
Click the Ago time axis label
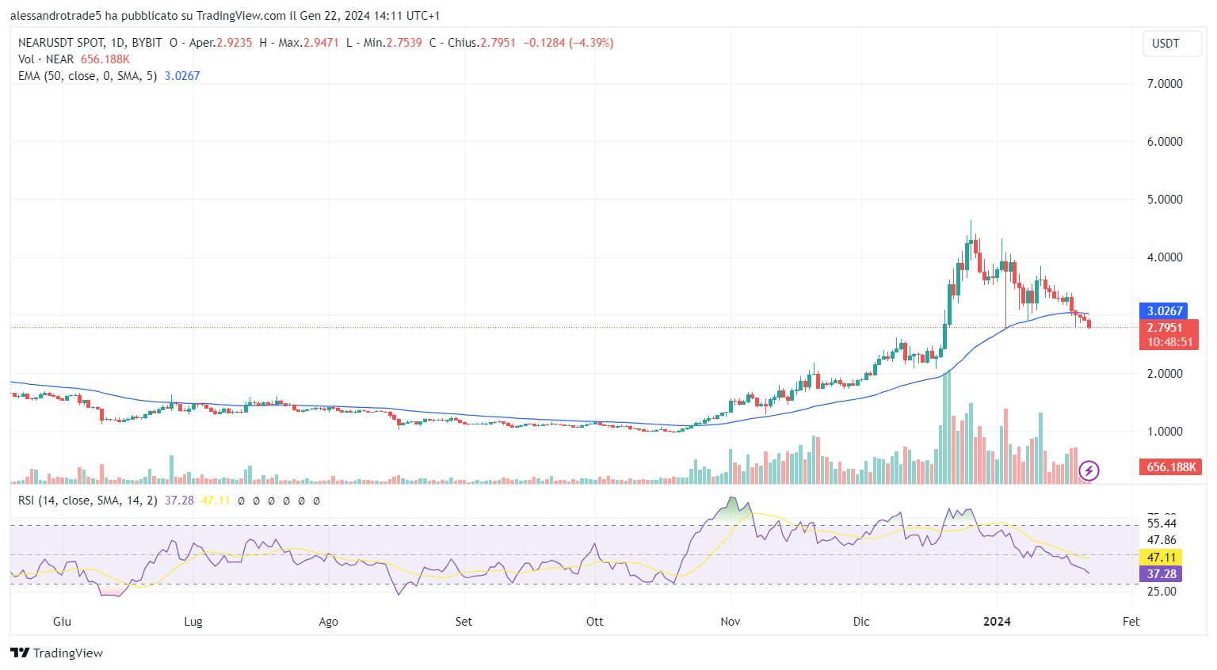click(x=328, y=622)
